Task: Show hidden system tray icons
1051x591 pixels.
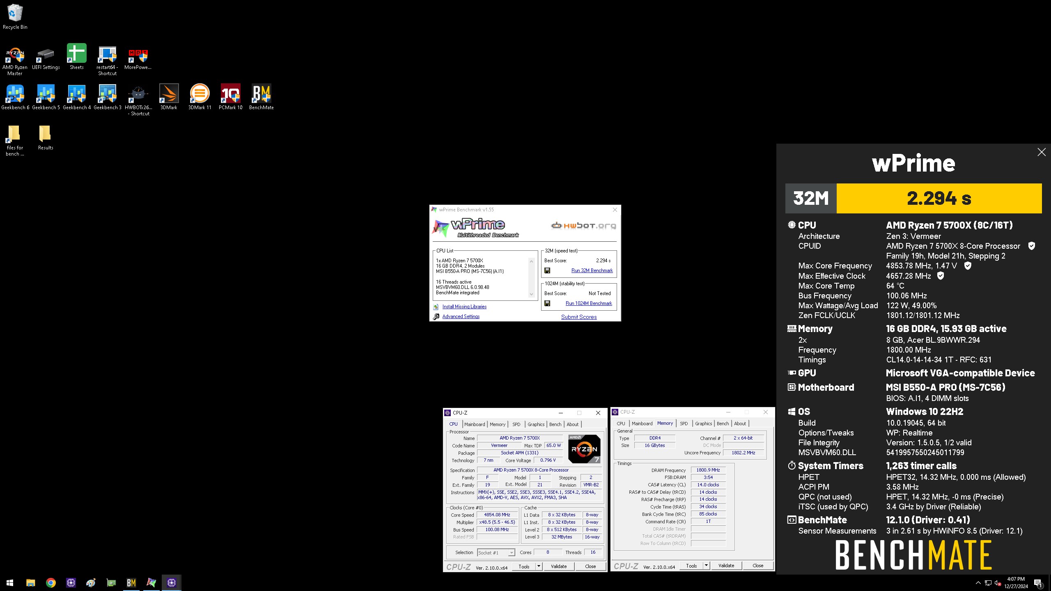Action: pos(978,582)
